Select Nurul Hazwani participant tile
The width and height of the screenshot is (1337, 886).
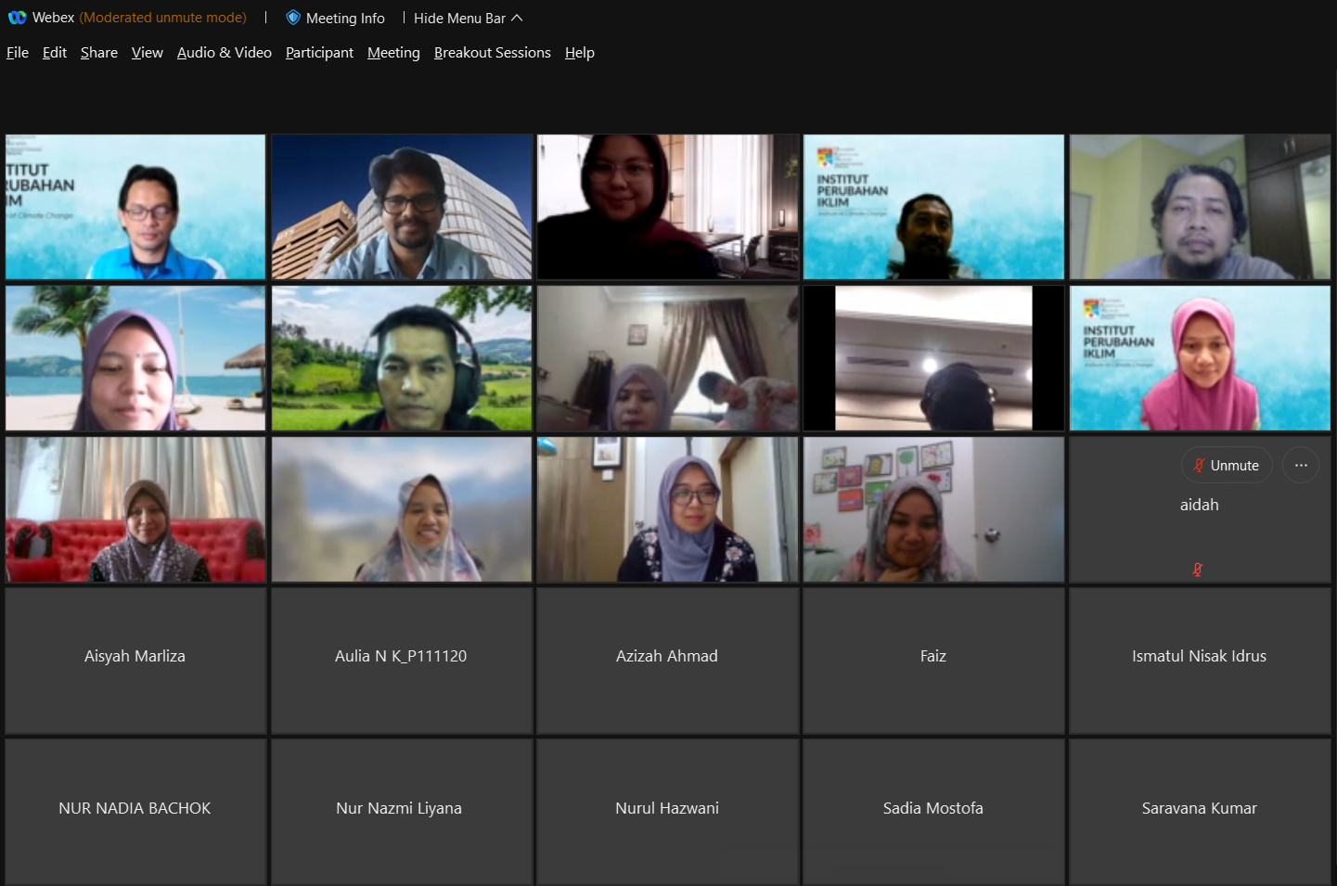pos(667,811)
